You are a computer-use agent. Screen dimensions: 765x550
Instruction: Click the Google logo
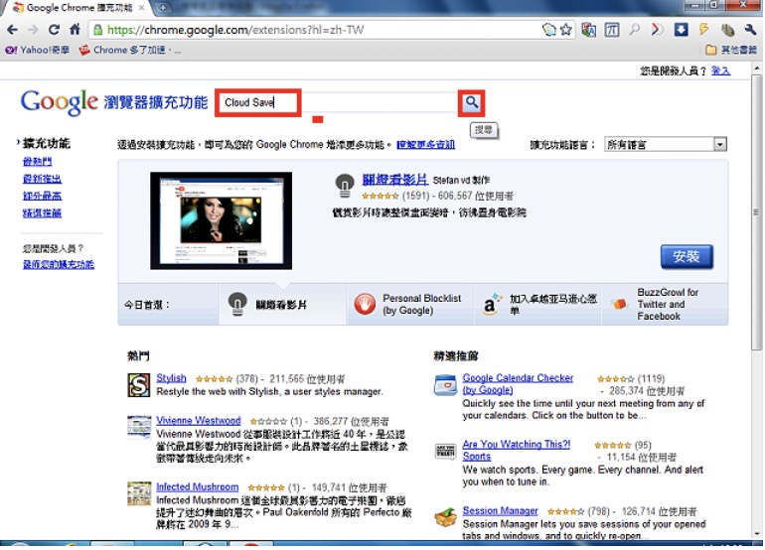coord(59,102)
